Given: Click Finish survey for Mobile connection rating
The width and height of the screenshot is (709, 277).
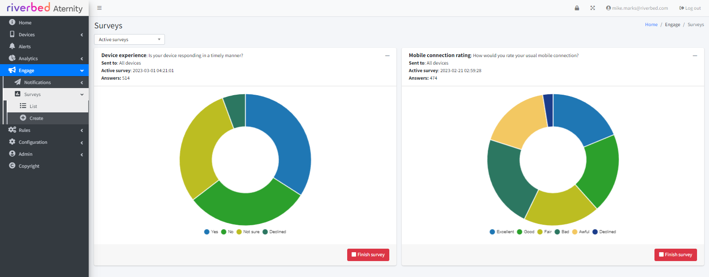Looking at the screenshot, I should (x=675, y=255).
